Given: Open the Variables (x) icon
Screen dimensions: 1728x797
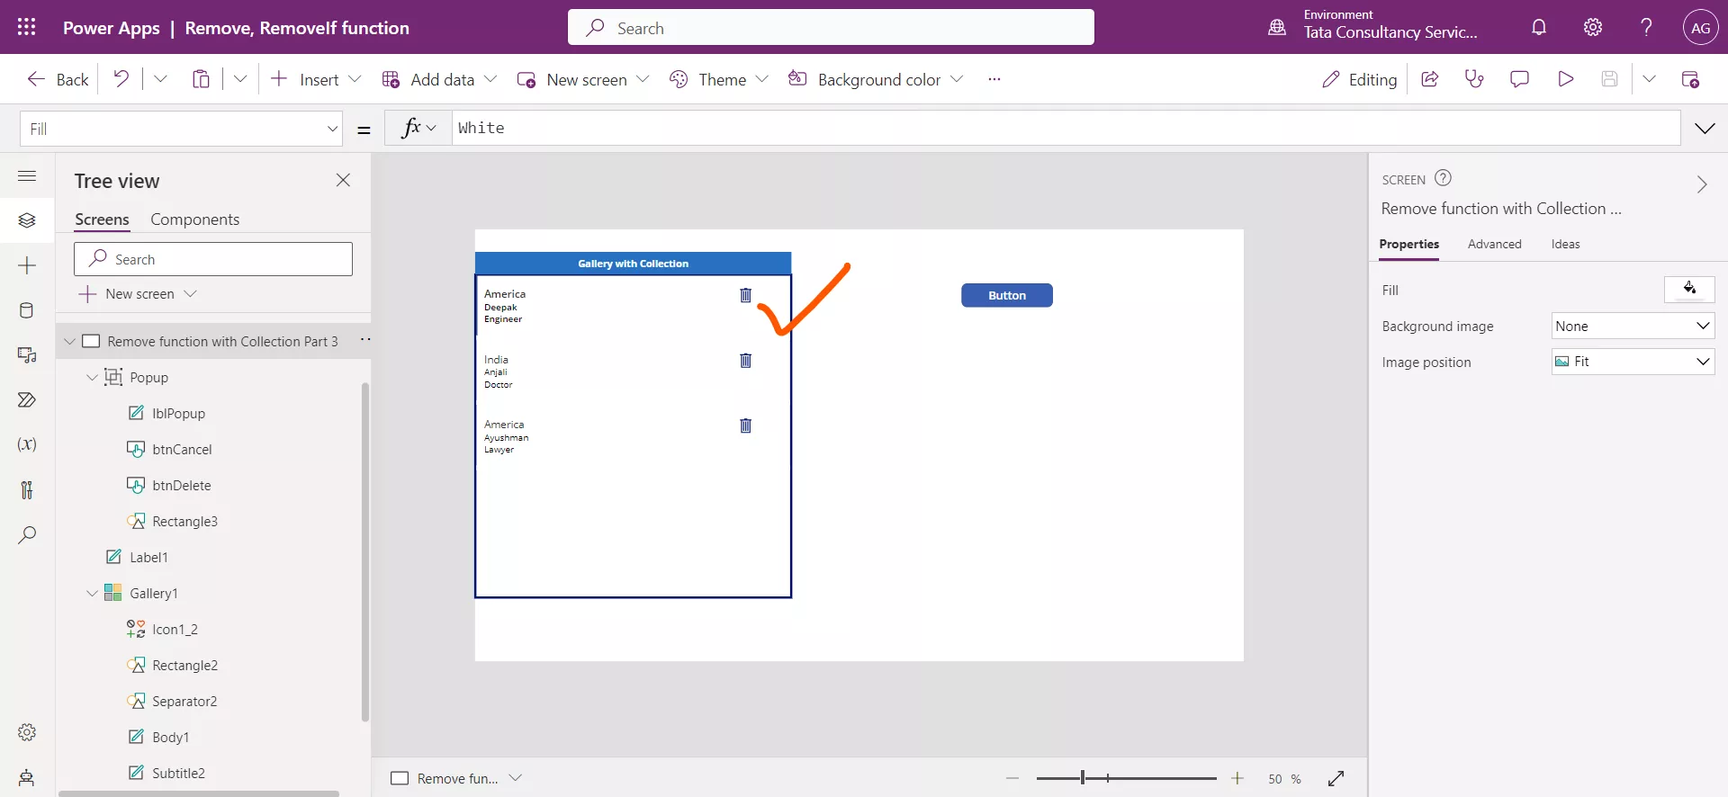Looking at the screenshot, I should click(27, 444).
